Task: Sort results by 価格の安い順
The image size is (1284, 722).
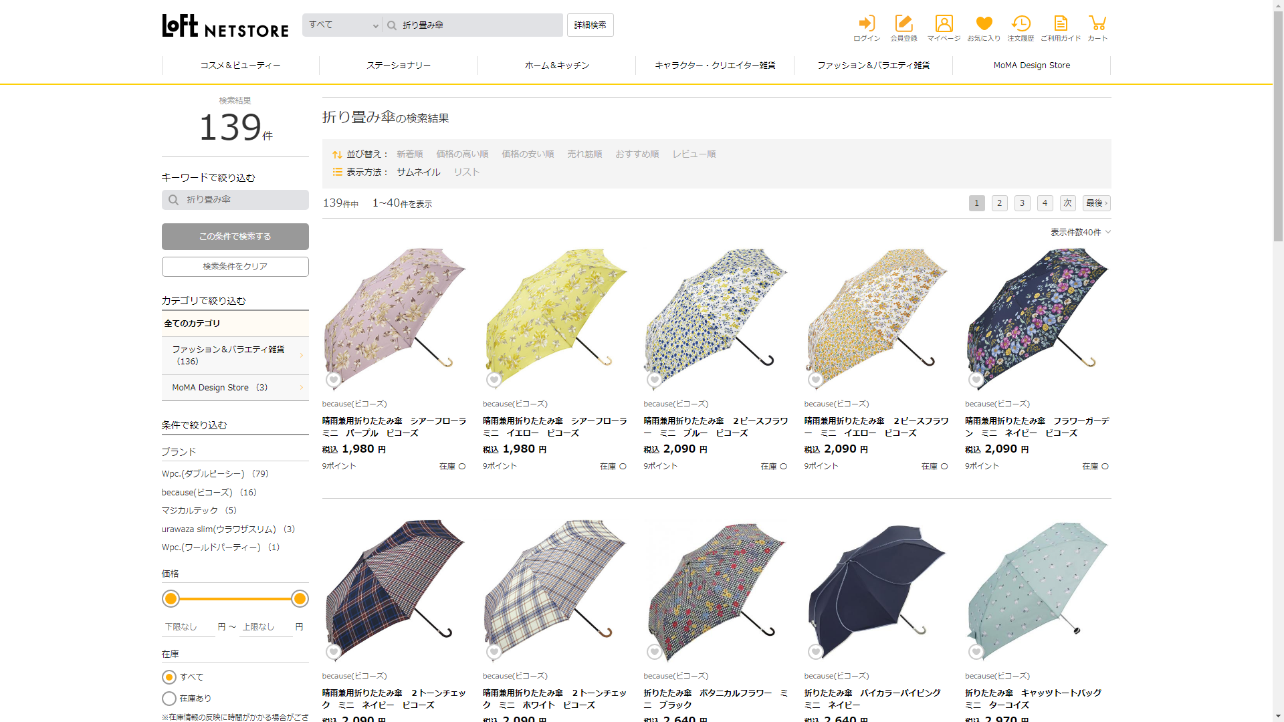Action: pos(528,154)
